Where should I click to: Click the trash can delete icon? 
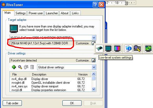tap(32, 67)
